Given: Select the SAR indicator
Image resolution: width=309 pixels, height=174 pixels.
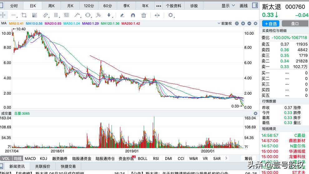Looking at the screenshot, I should coord(217,158).
